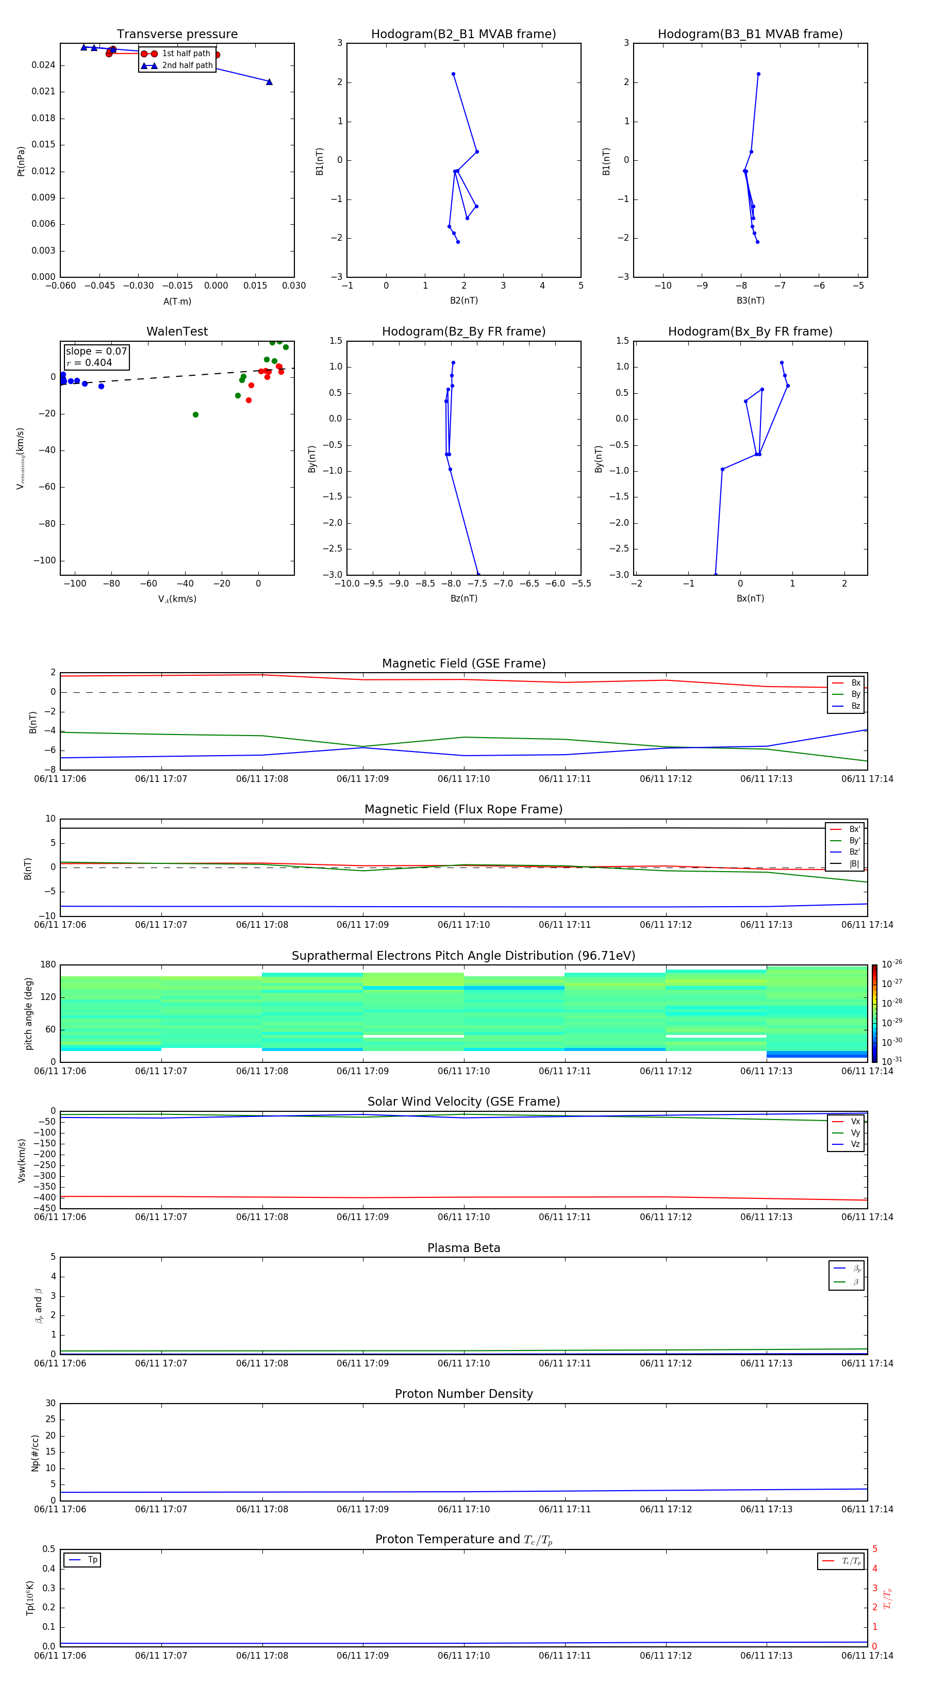Select the "Hodogram(B2_B1 MVAB frame)" title
Screen dimensions: 928x1701
463,35
